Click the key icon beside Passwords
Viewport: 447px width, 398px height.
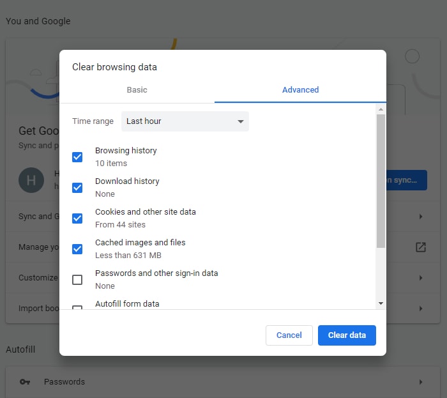click(x=25, y=382)
